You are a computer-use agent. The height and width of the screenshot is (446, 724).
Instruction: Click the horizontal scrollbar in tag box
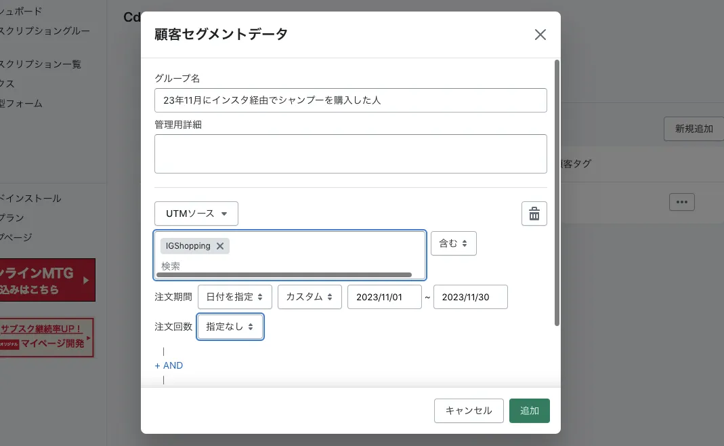coord(283,275)
